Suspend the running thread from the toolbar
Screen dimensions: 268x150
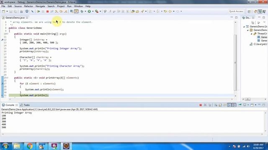click(43, 11)
